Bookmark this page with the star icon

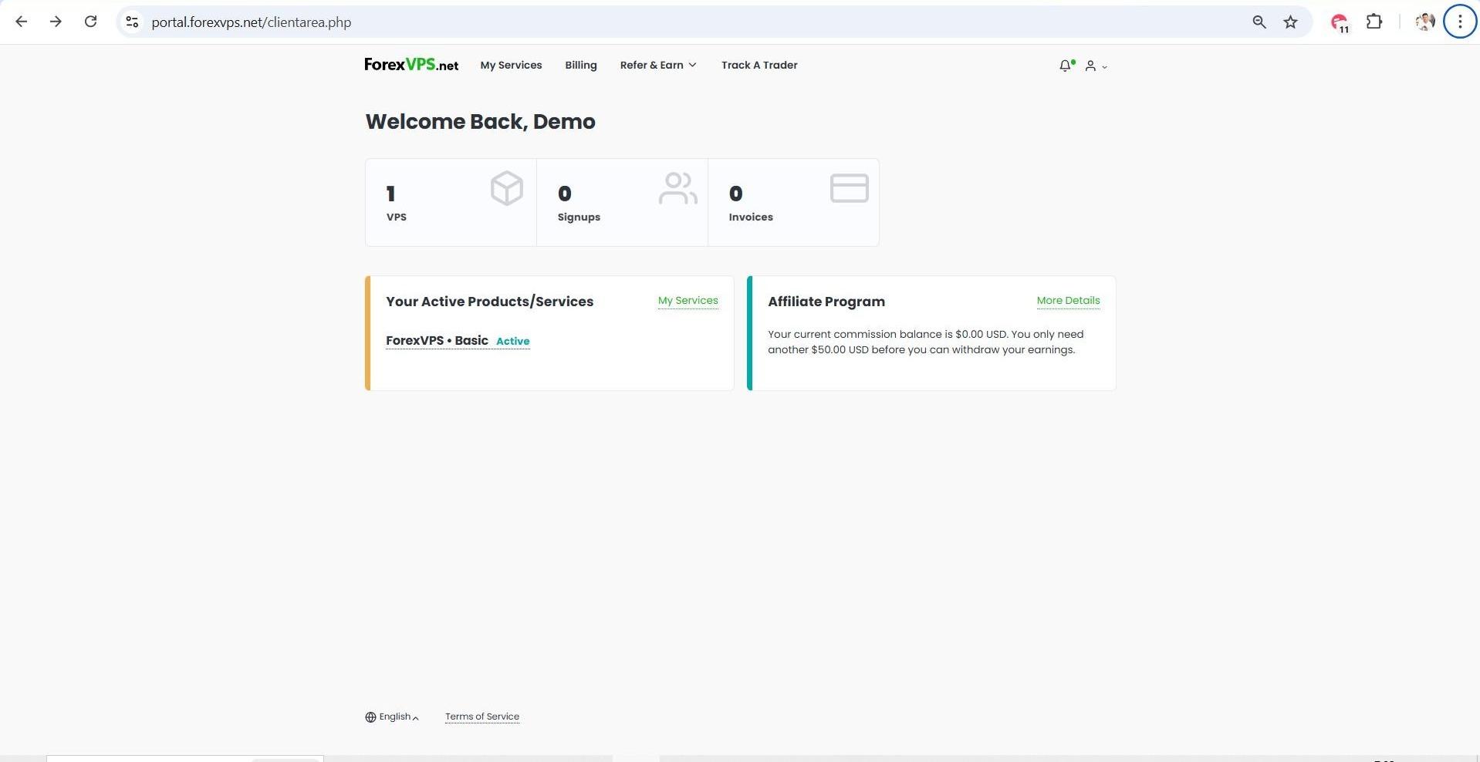[x=1290, y=22]
